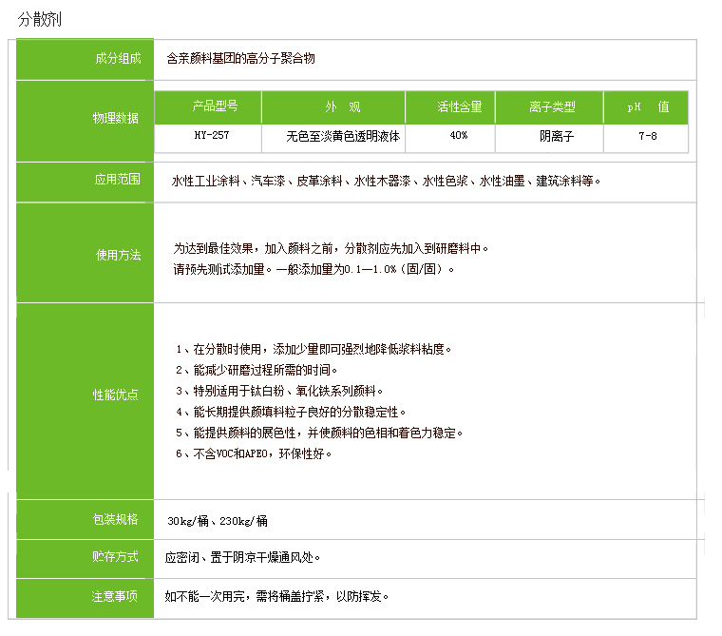Select the HY-257 product model cell
This screenshot has height=636, width=722.
click(211, 136)
